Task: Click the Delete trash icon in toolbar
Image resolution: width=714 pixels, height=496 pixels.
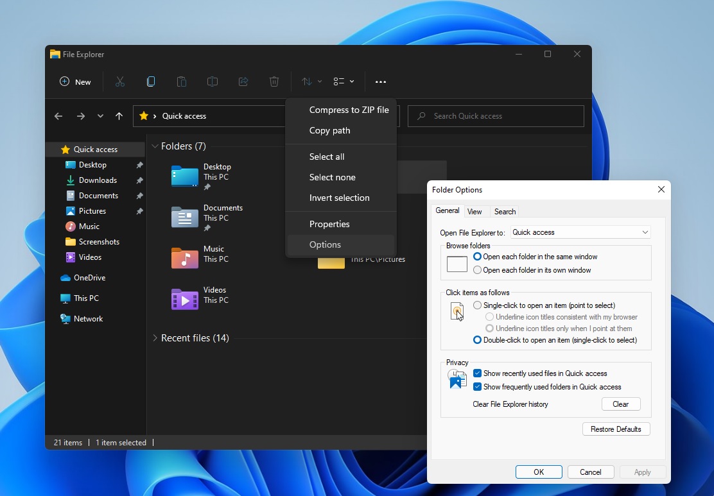Action: coord(274,81)
